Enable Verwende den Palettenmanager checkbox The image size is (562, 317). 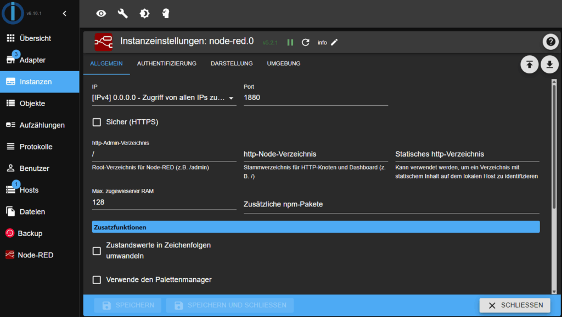coord(97,280)
